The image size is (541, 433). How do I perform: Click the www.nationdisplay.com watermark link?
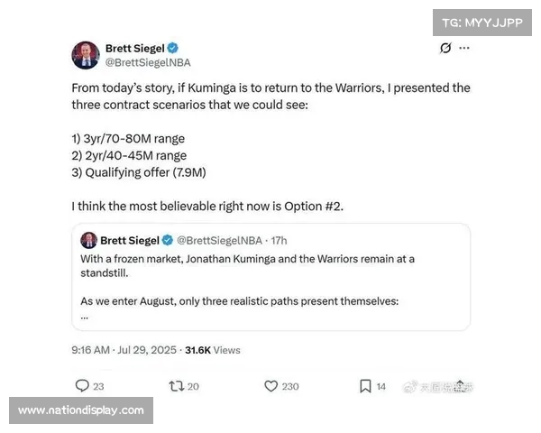(x=81, y=410)
